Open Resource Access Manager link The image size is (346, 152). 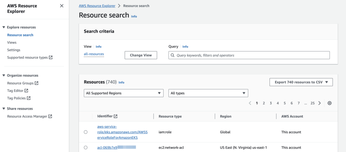point(27,116)
